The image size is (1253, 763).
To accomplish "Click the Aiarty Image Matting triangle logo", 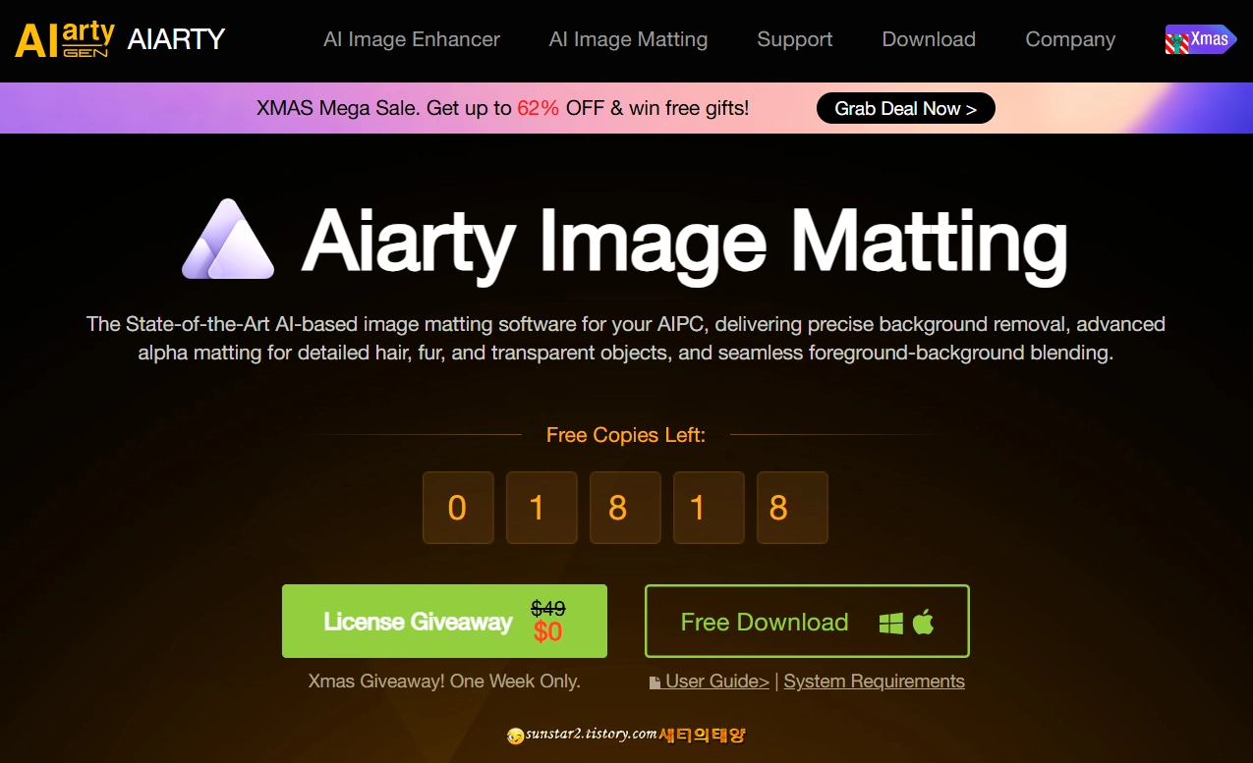I will point(228,239).
